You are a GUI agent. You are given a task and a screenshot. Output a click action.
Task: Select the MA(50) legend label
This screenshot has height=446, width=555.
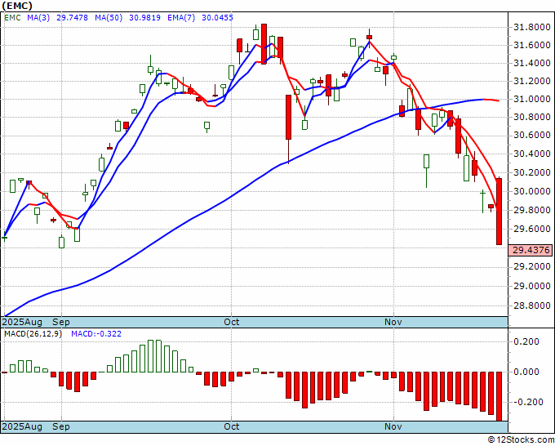click(x=109, y=17)
